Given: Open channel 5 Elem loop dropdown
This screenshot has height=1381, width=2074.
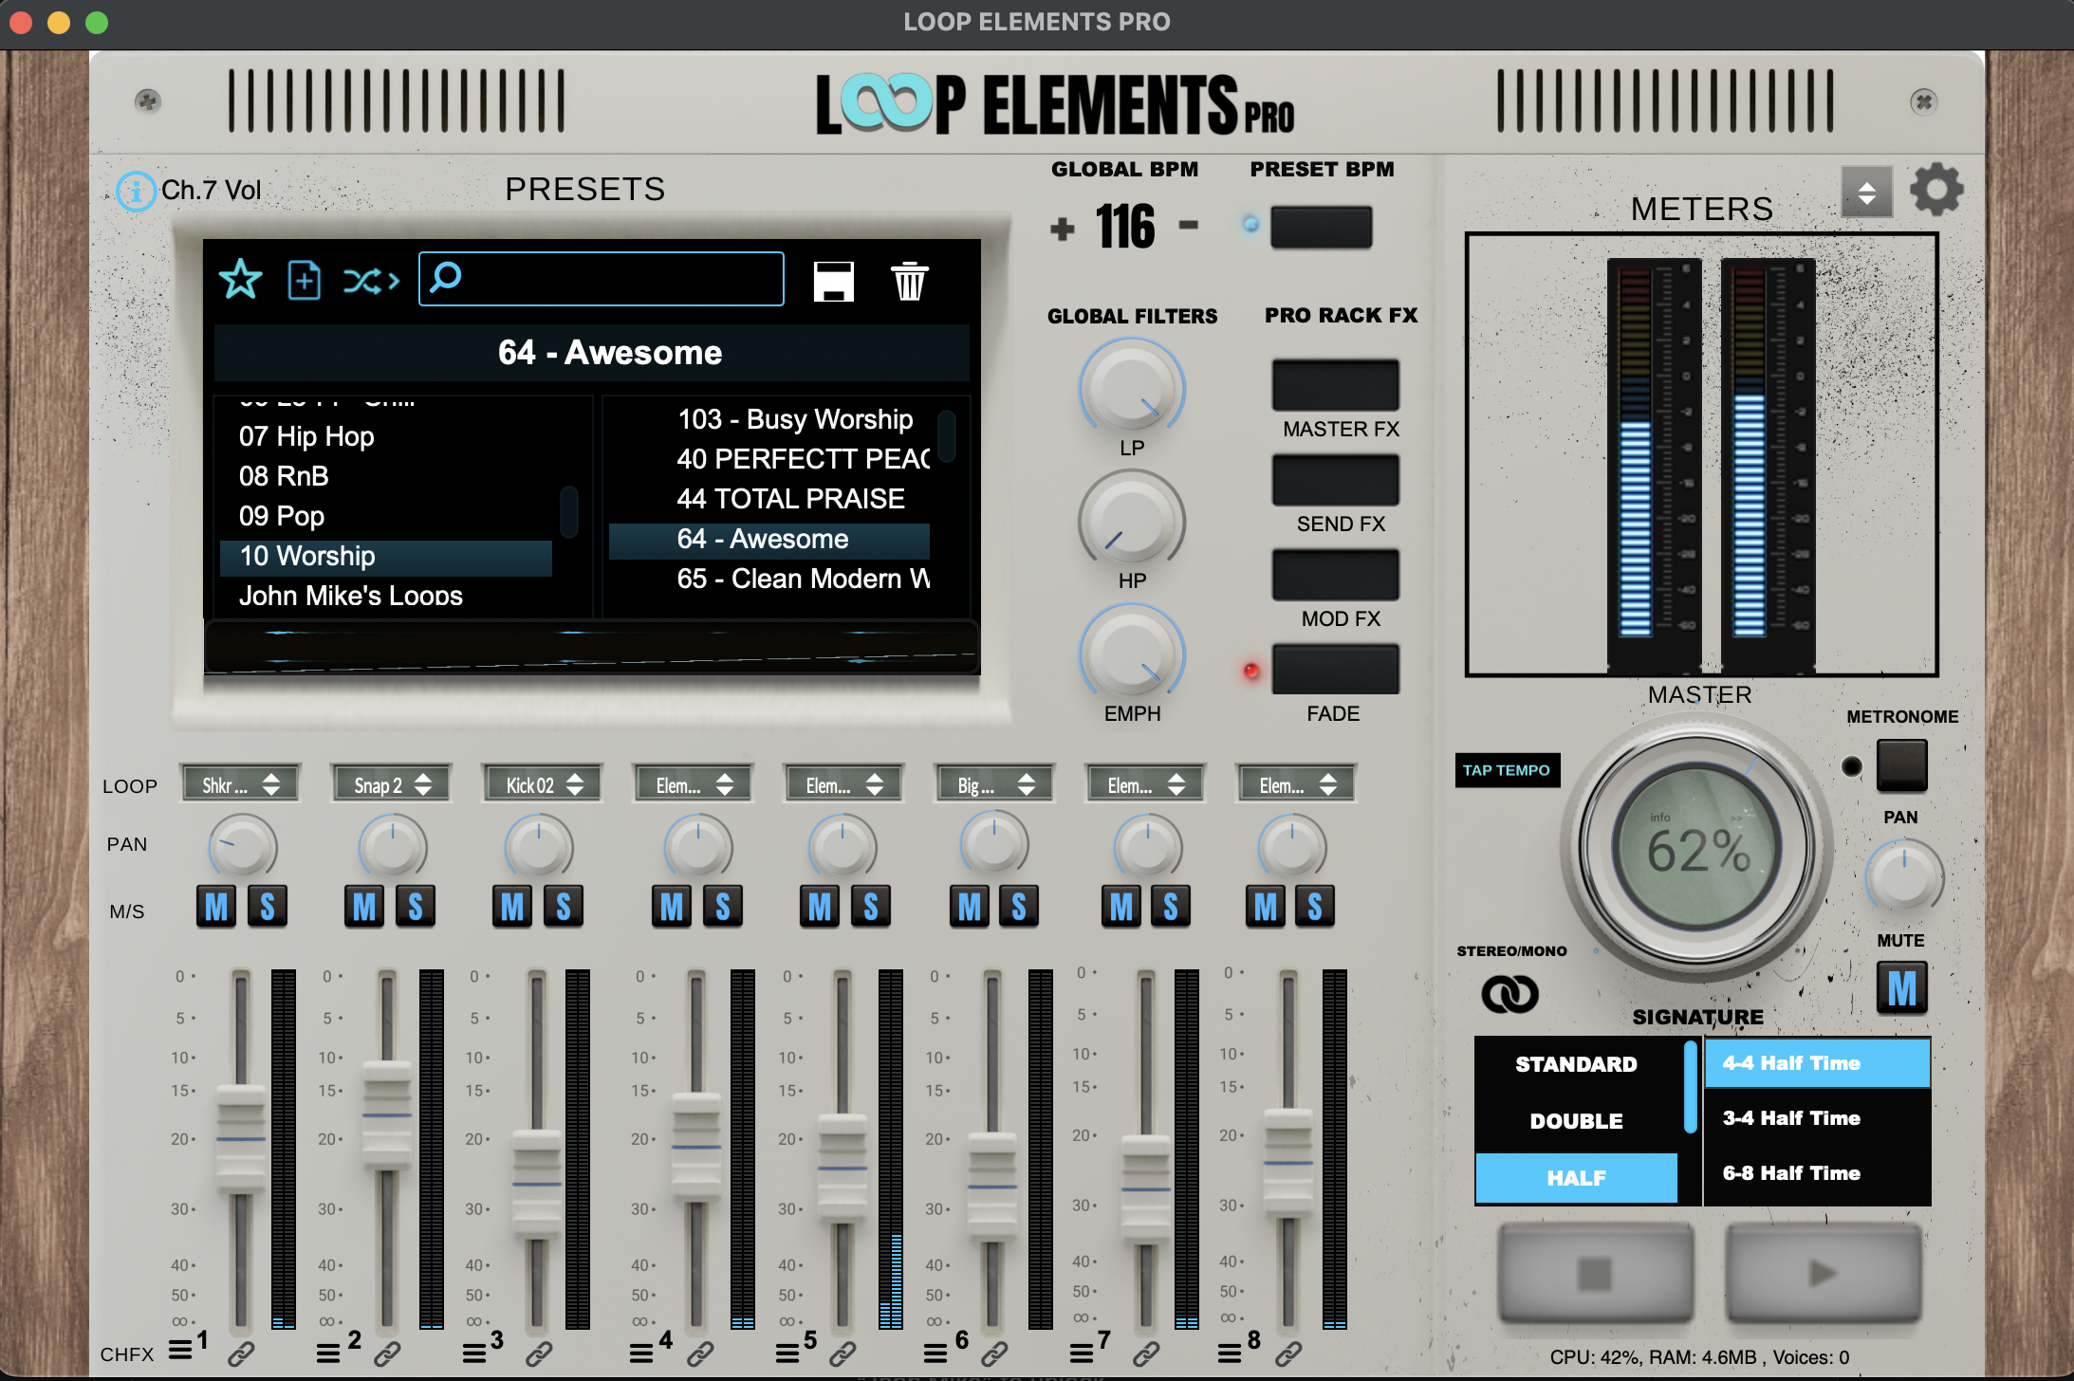Looking at the screenshot, I should pos(843,784).
